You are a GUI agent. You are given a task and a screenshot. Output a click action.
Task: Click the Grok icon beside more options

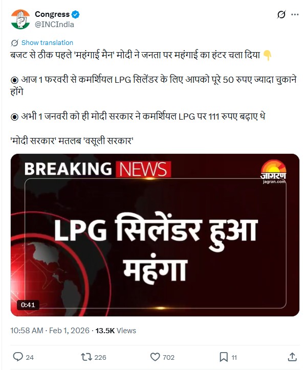(281, 15)
